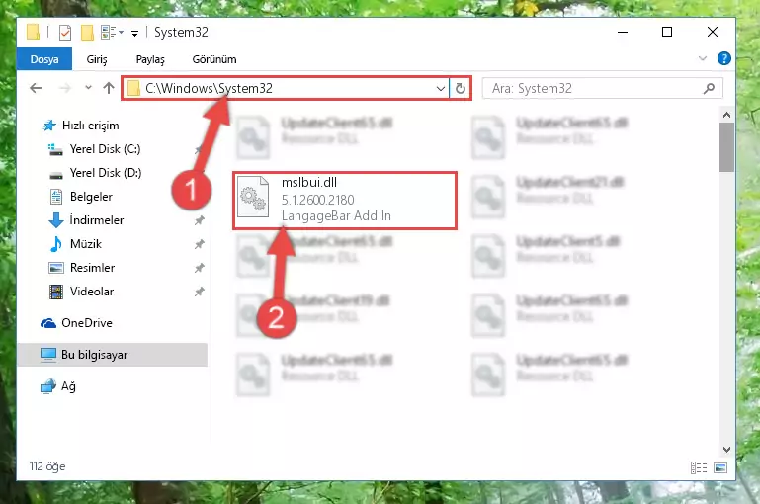Click the pin icon next to Videolar
This screenshot has width=760, height=504.
[200, 292]
